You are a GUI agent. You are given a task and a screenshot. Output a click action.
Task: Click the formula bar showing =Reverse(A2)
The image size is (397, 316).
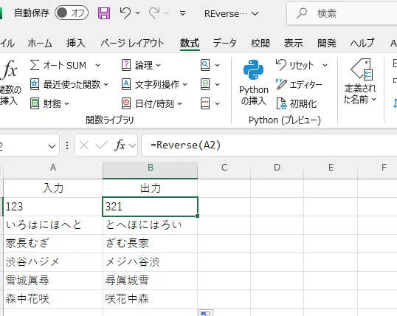269,145
